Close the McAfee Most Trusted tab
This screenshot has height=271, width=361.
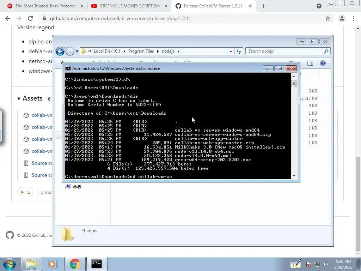pos(82,6)
